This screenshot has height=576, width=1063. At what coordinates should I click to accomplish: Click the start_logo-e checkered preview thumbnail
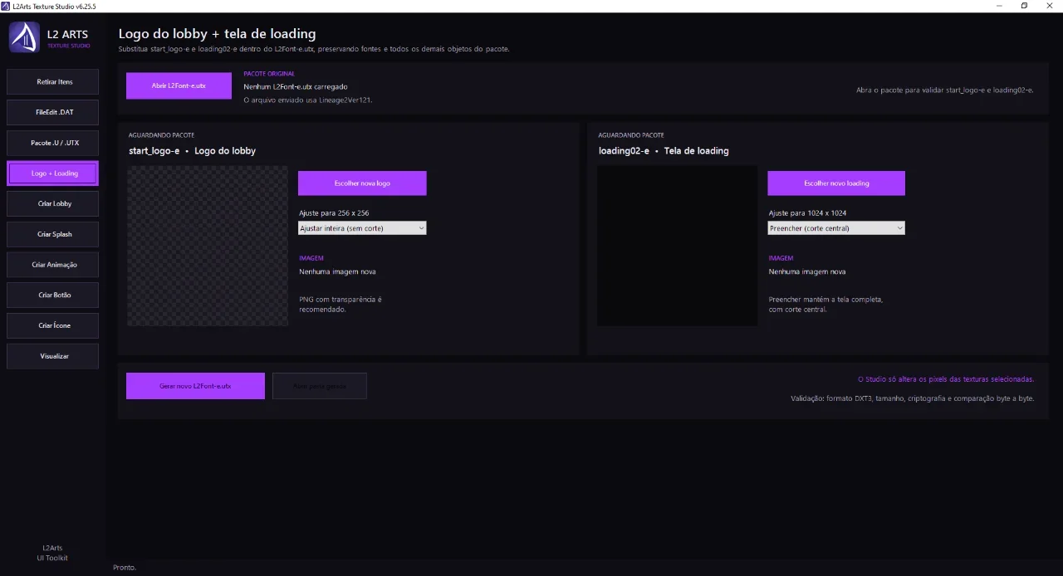click(208, 246)
